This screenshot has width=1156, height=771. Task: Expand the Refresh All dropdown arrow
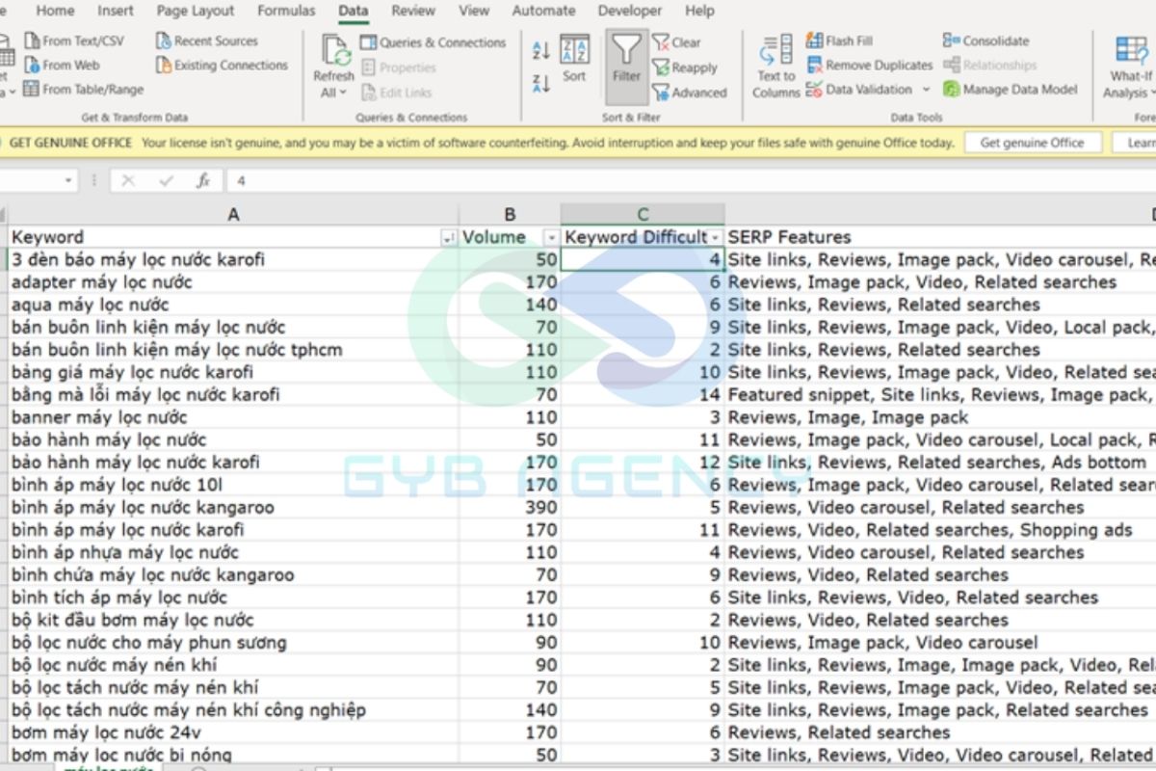[342, 93]
